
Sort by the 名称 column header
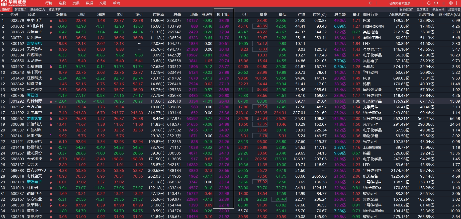click(31, 15)
